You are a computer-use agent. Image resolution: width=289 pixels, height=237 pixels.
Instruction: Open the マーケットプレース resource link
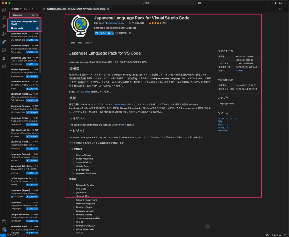227,118
